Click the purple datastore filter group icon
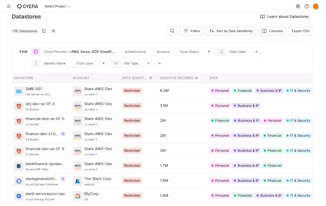Image resolution: width=326 pixels, height=206 pixels. [36, 52]
